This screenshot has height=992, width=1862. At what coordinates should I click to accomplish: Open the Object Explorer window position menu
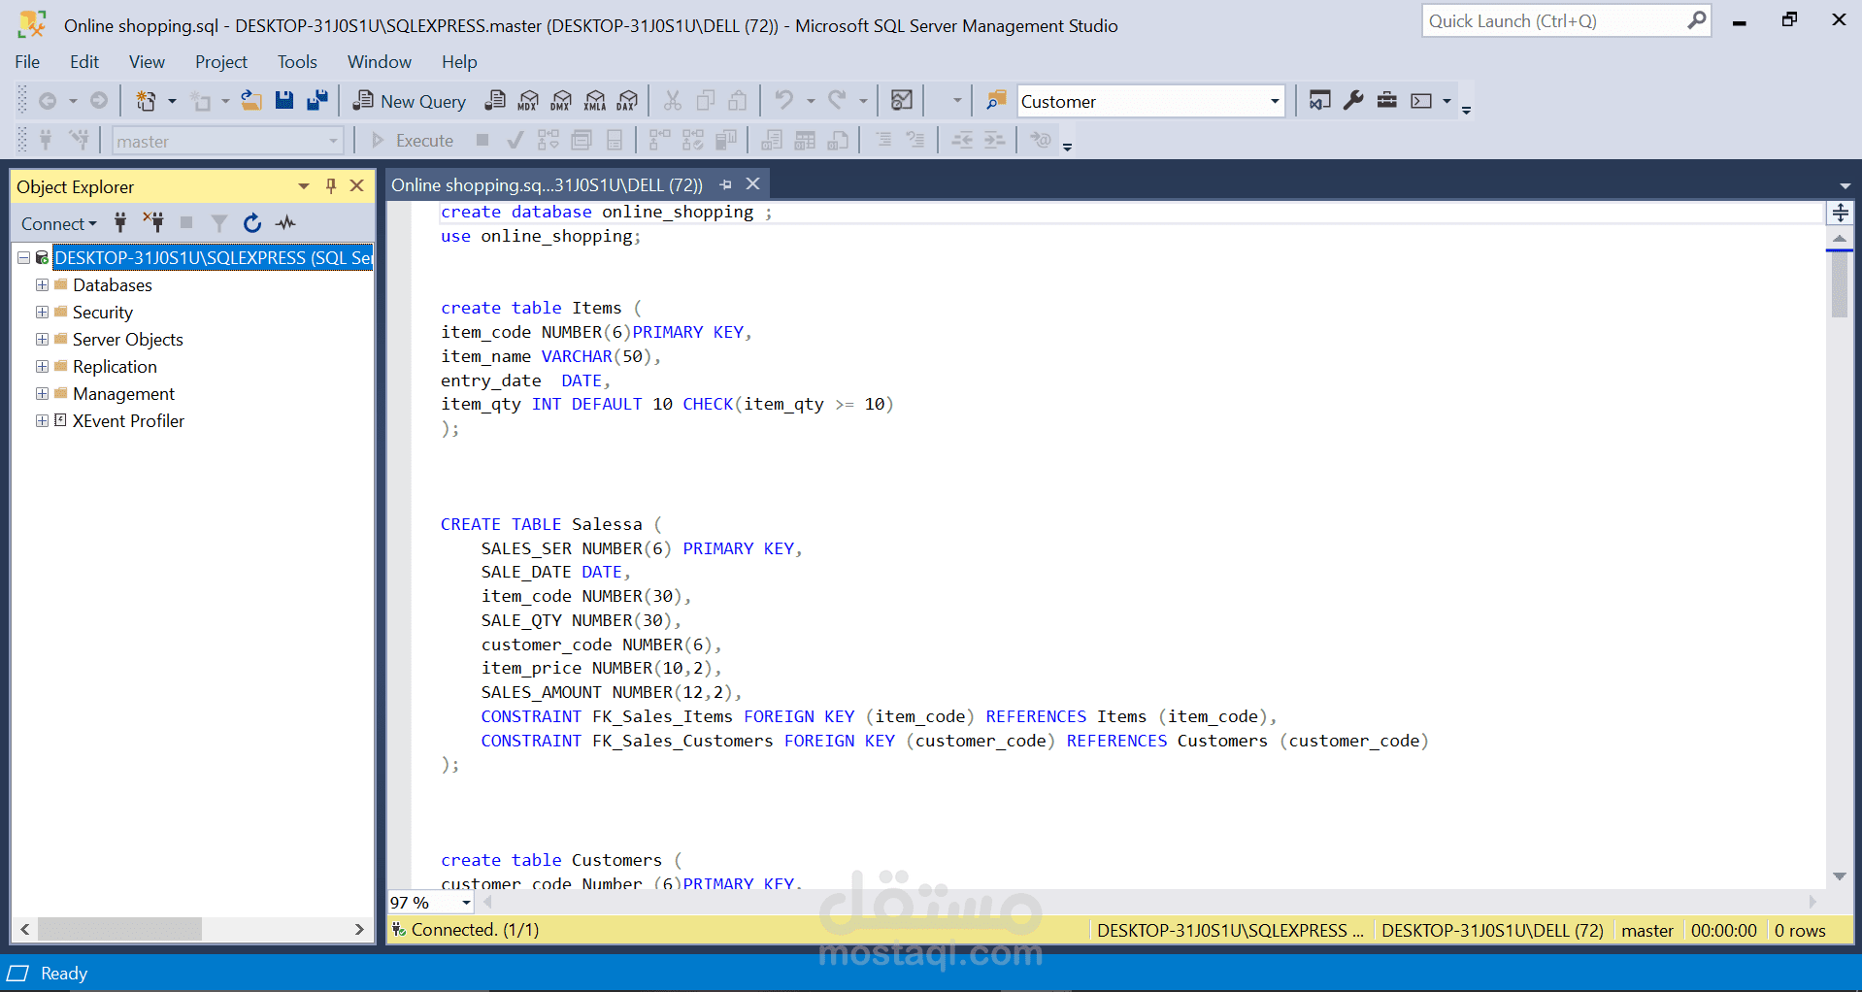304,186
